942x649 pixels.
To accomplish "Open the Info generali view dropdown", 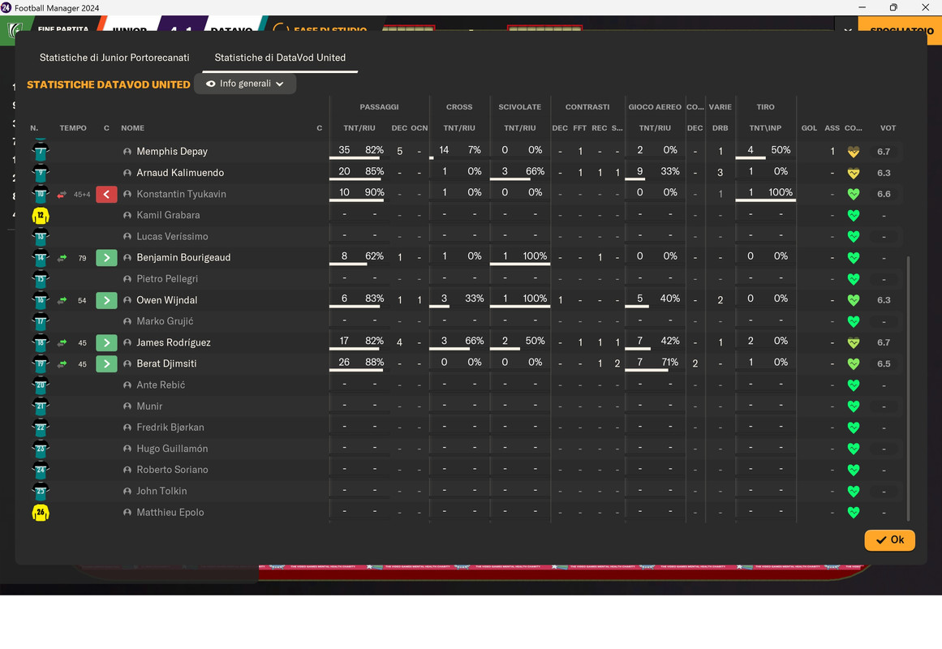I will tap(245, 84).
